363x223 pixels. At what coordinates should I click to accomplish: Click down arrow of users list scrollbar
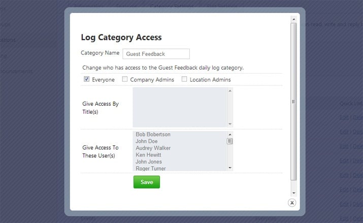tap(230, 168)
